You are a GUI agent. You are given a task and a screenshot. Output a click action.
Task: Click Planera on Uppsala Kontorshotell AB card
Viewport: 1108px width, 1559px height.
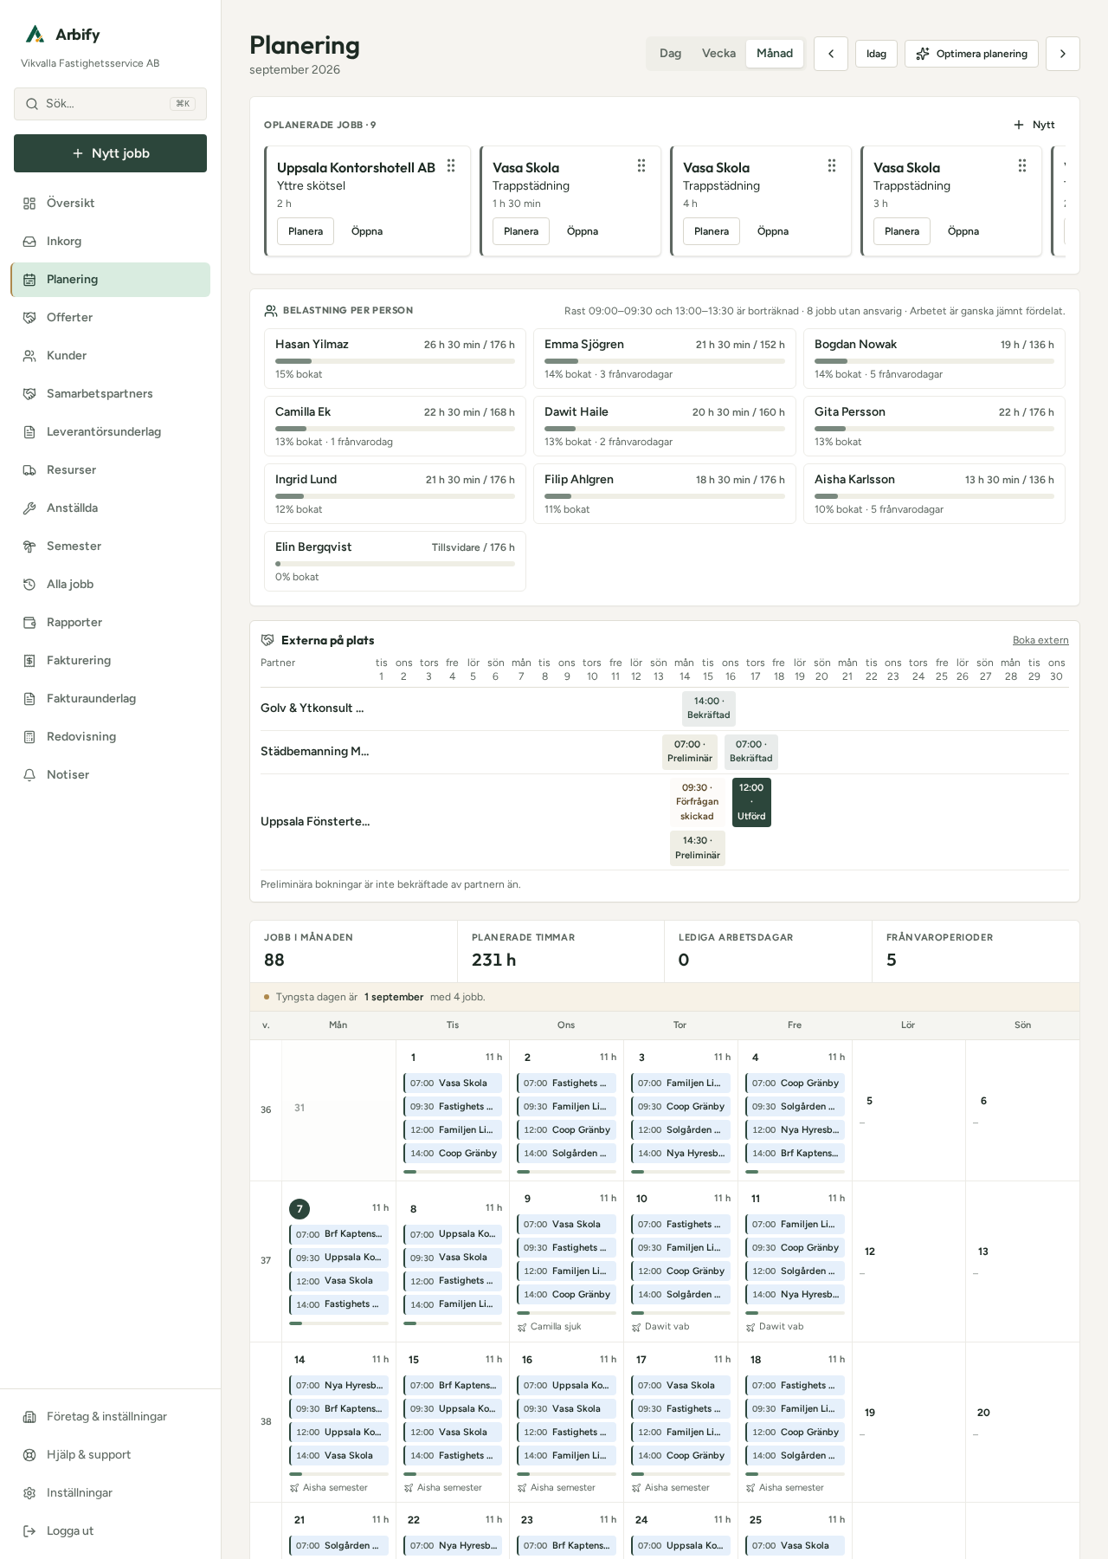coord(306,231)
